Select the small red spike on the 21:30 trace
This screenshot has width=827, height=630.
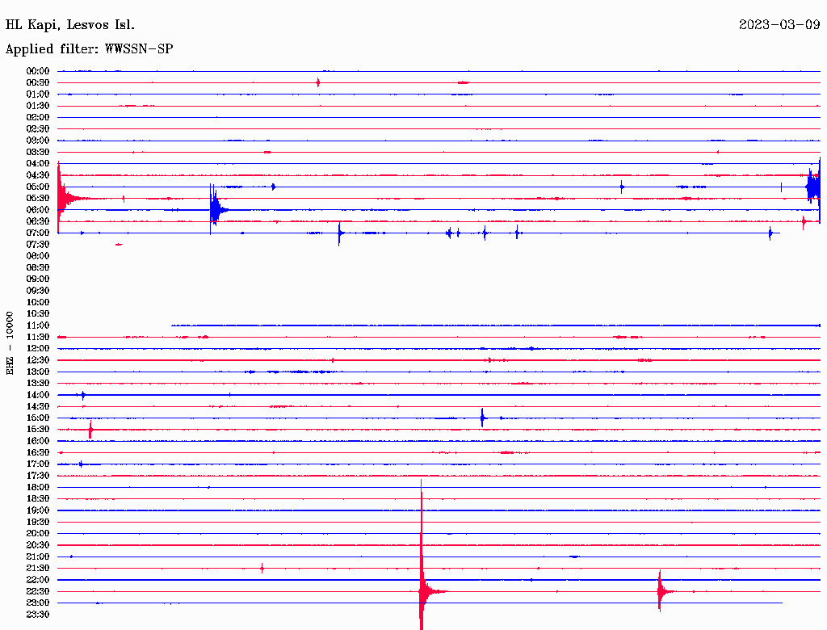click(x=262, y=568)
